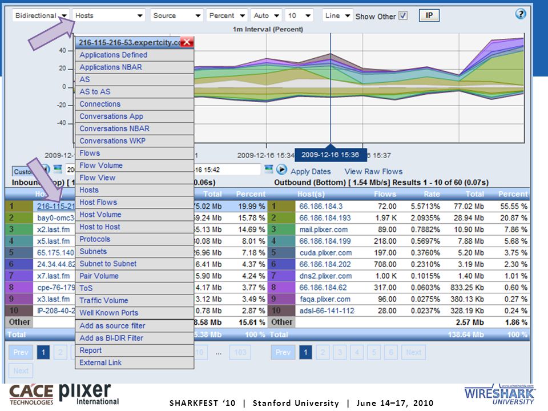
Task: Click color swatch for outbound row 66.186.184.3
Action: coord(281,206)
